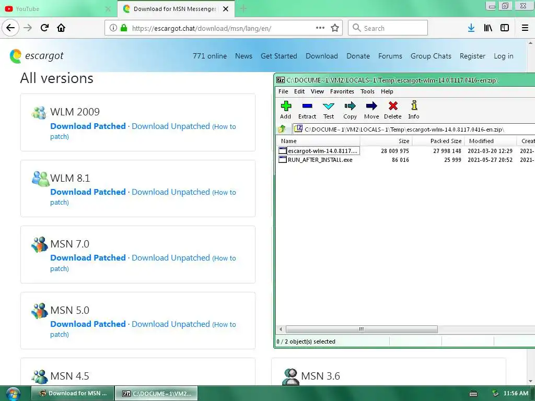Open View menu in 7-Zip
The image size is (535, 401).
click(x=317, y=91)
